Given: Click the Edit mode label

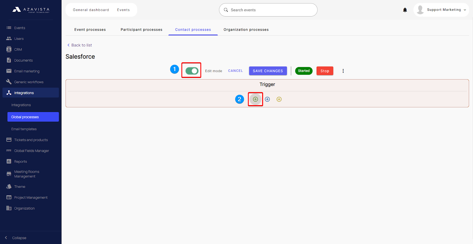Looking at the screenshot, I should coord(213,71).
